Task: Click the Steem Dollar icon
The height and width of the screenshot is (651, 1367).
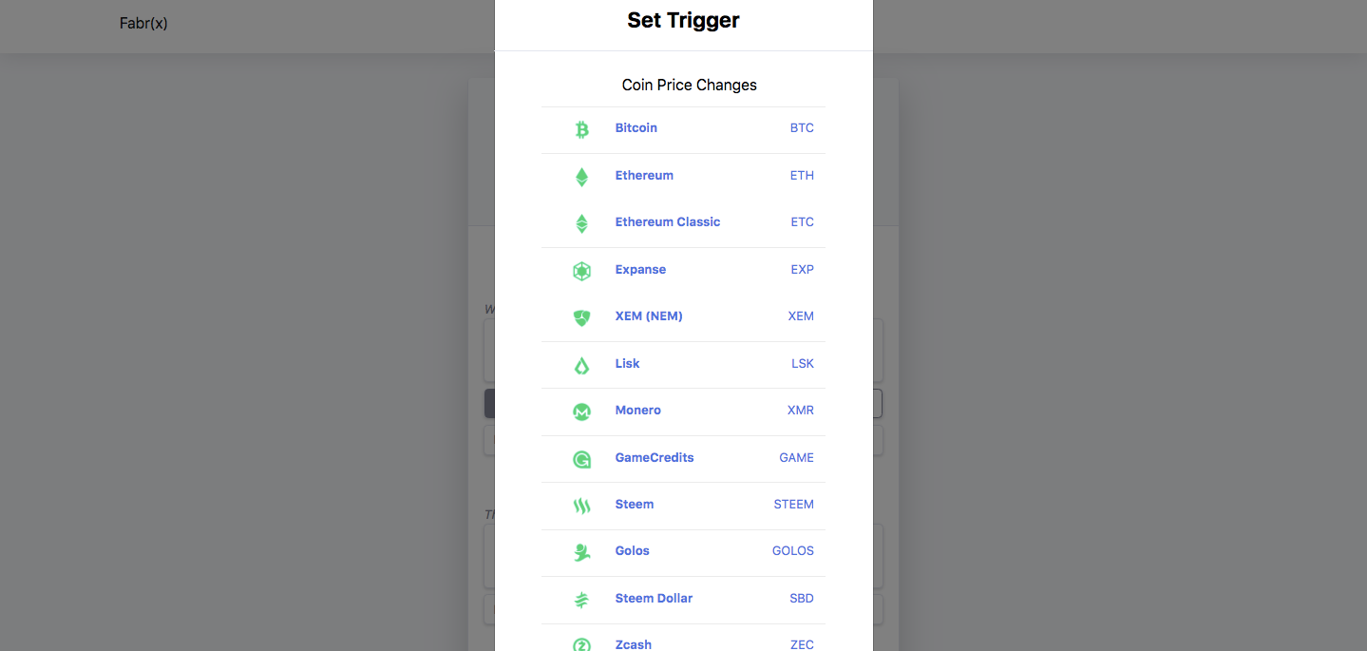Action: tap(581, 600)
